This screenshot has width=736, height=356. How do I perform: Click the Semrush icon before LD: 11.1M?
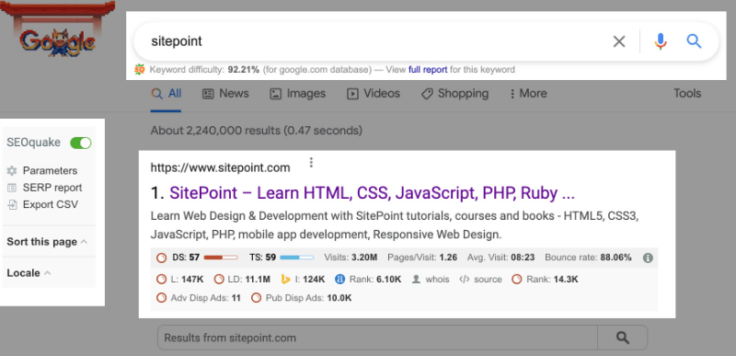(x=219, y=280)
